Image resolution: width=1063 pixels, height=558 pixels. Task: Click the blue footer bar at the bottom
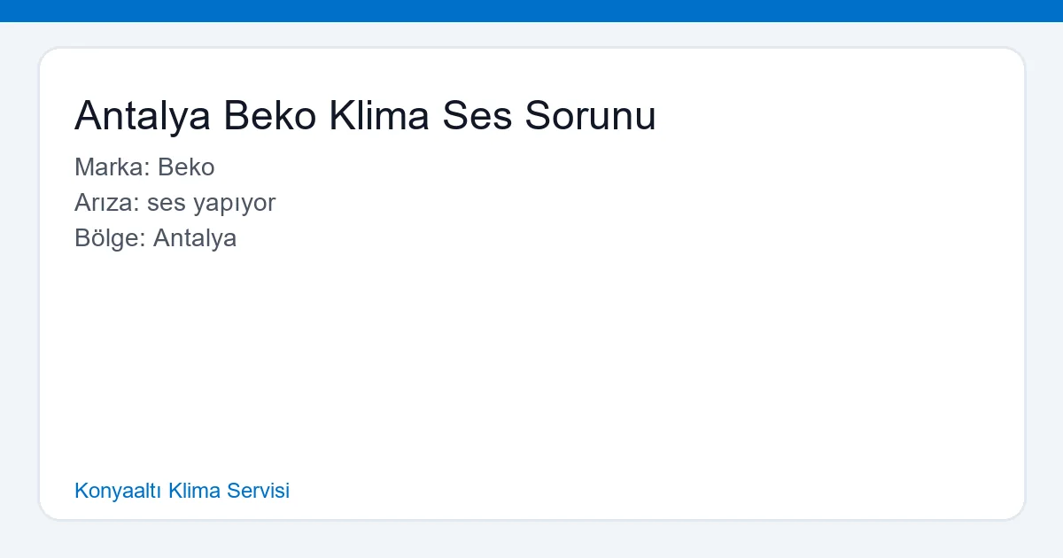coord(531,551)
